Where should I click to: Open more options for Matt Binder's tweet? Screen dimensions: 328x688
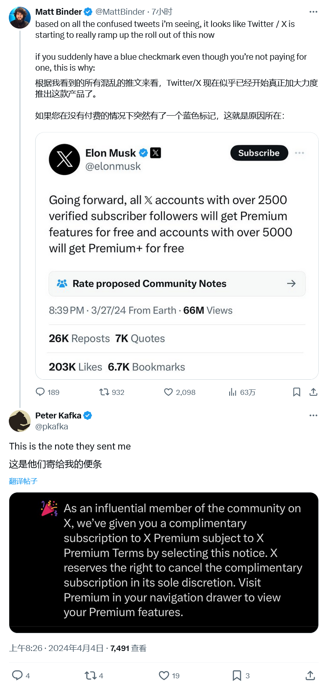313,12
